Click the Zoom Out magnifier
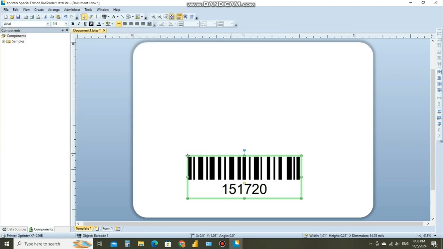This screenshot has width=443, height=249. (160, 17)
